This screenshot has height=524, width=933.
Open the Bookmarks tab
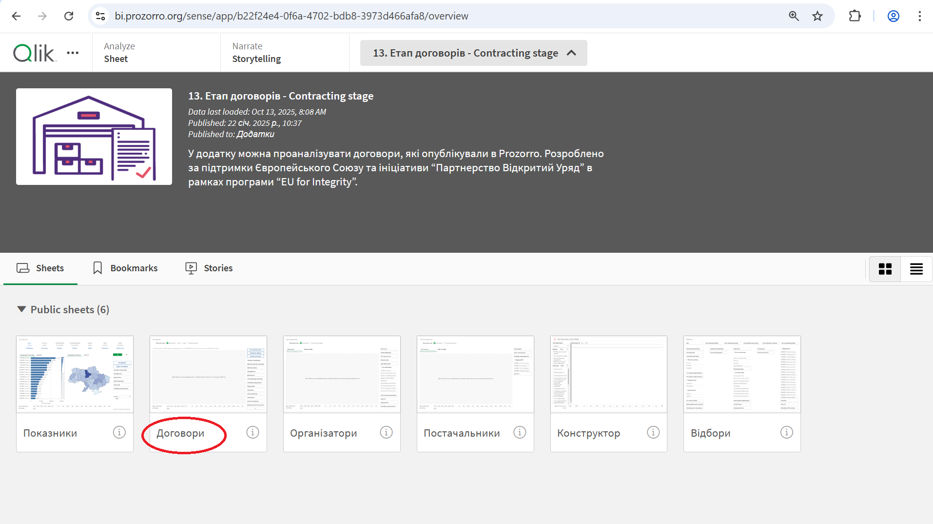[125, 268]
